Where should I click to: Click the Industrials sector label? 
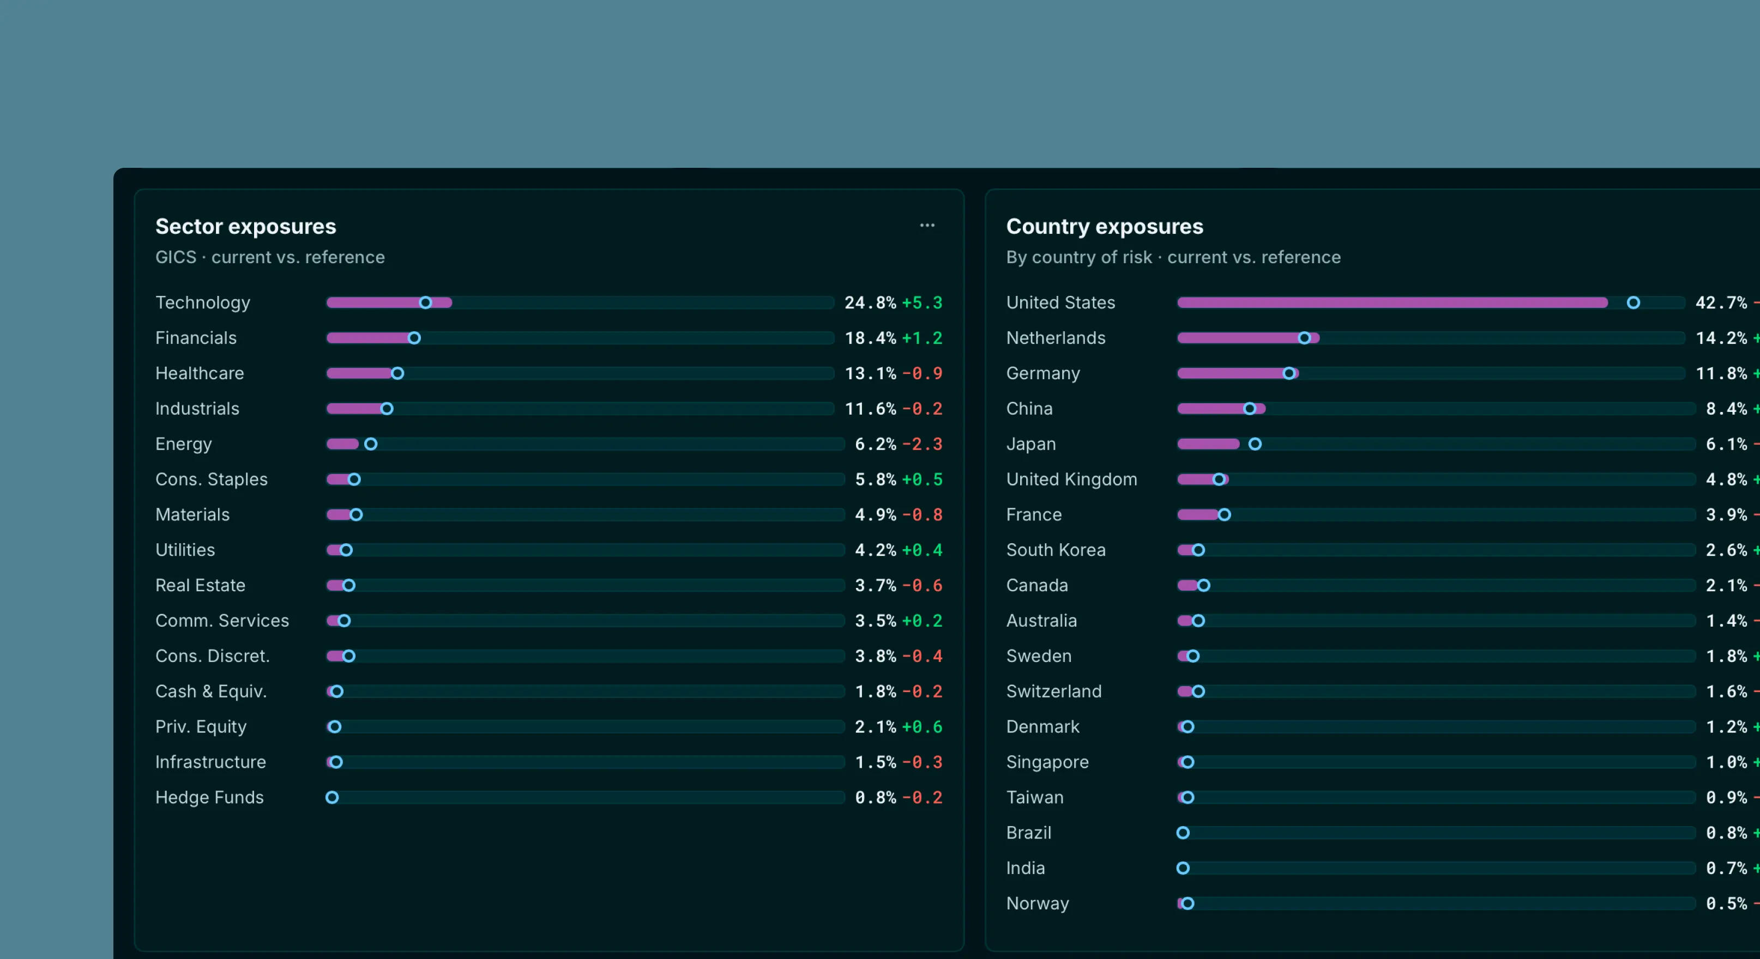click(x=197, y=409)
